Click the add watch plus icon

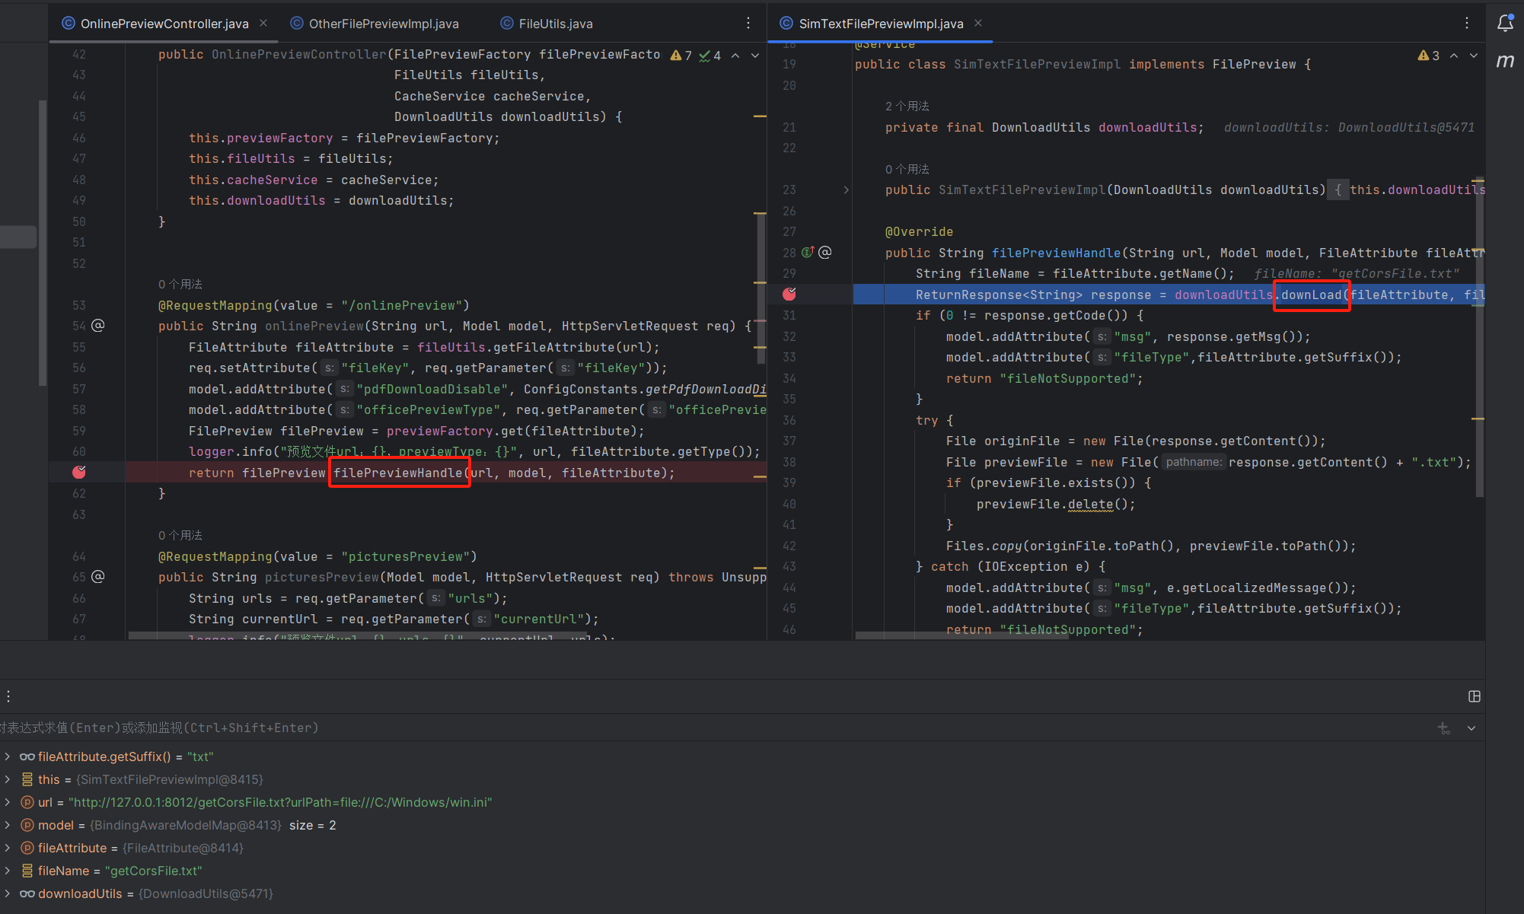tap(1444, 728)
